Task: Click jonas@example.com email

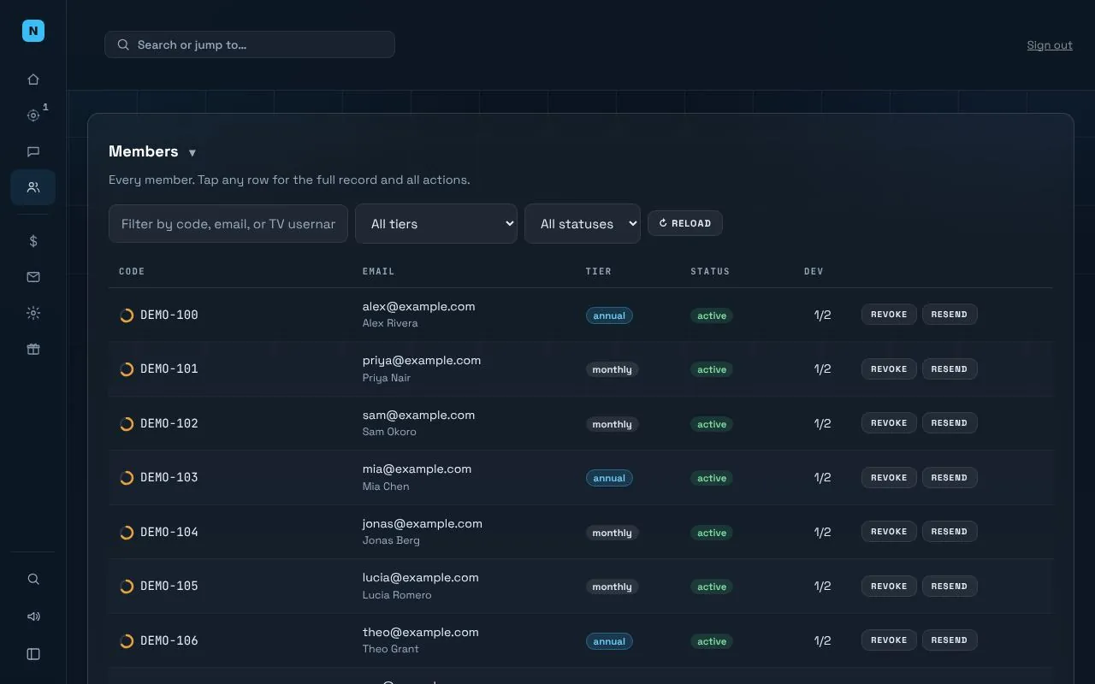Action: (x=423, y=523)
